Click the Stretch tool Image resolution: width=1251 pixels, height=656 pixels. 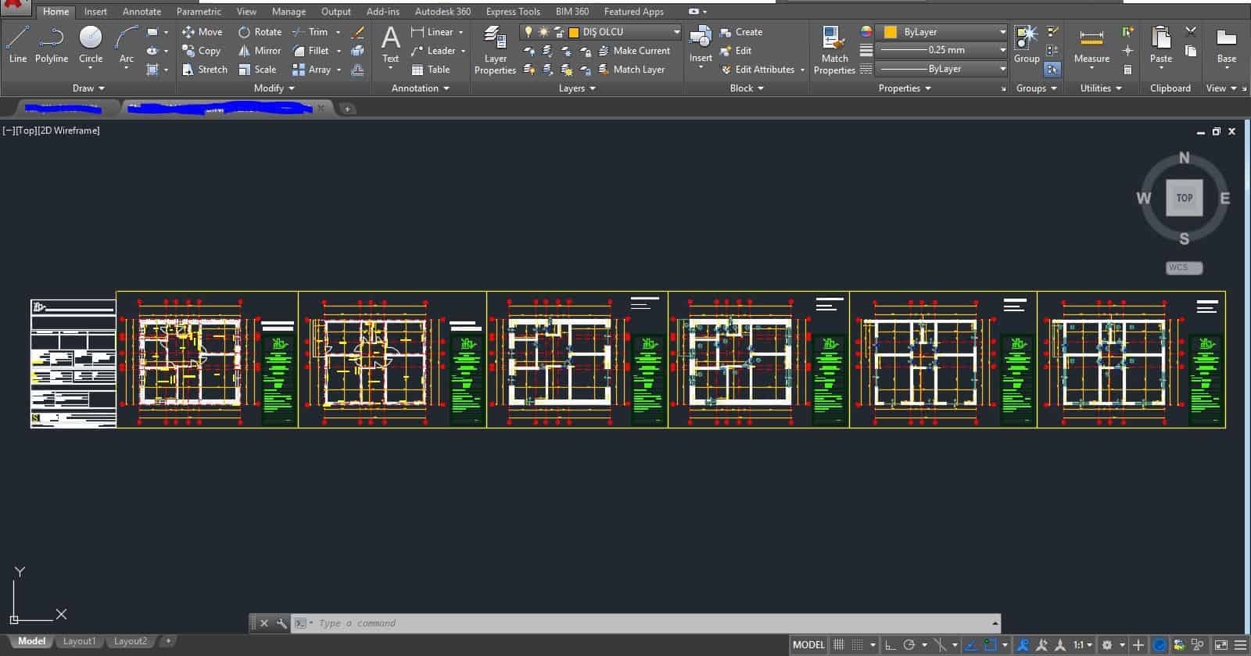tap(204, 70)
